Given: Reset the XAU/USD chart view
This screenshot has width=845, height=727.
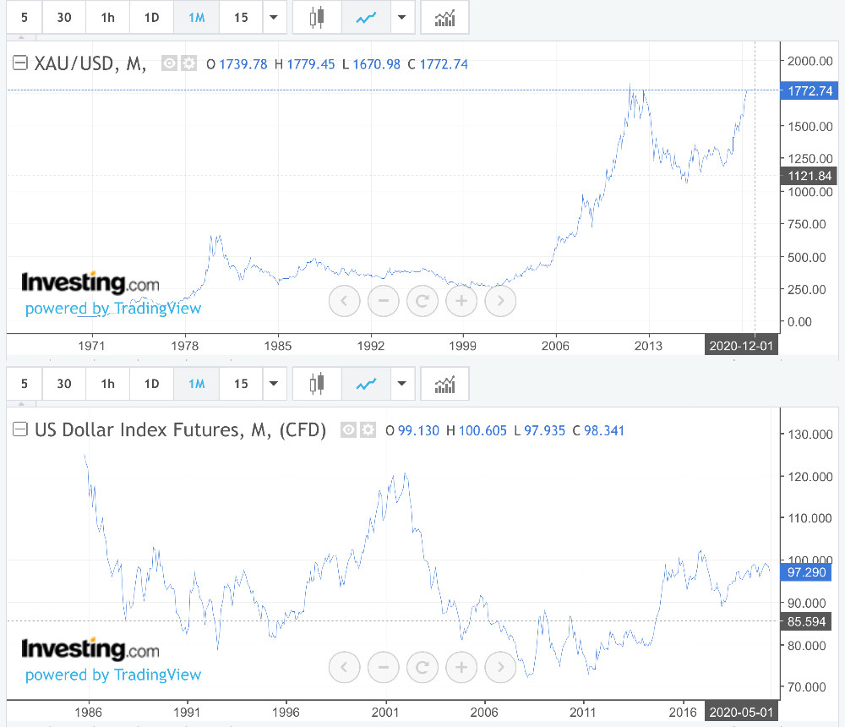Looking at the screenshot, I should click(x=422, y=300).
